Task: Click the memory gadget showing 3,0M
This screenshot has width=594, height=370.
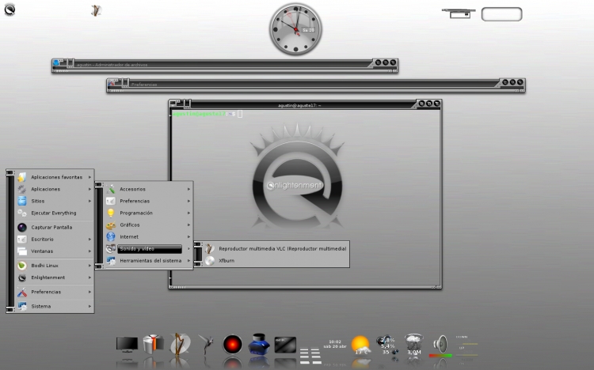Action: [413, 344]
